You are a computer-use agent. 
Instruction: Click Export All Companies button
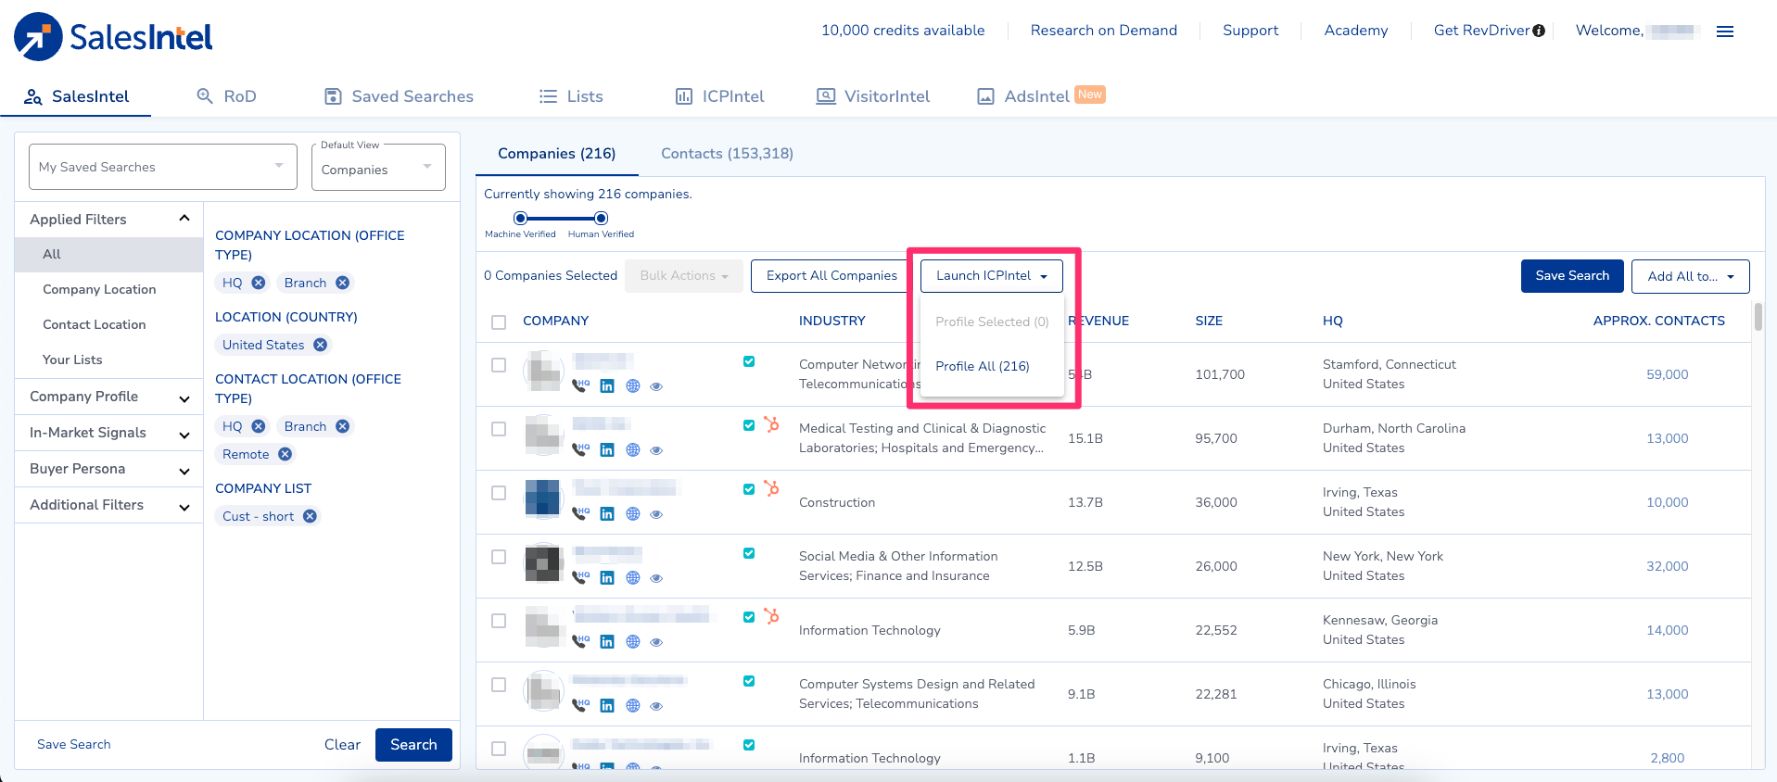coord(831,276)
